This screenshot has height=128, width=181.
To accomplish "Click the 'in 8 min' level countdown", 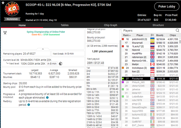I will tap(52, 63).
